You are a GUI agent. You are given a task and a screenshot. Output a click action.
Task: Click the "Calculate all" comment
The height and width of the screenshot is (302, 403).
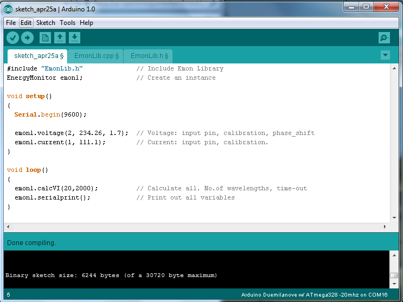point(221,188)
